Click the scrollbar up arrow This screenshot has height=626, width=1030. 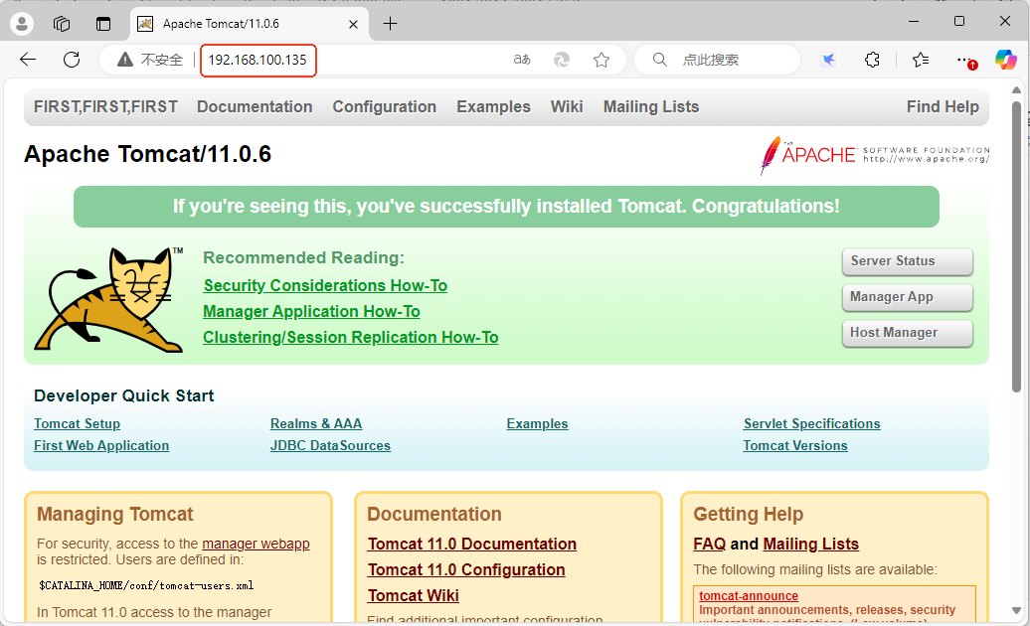(x=1017, y=89)
